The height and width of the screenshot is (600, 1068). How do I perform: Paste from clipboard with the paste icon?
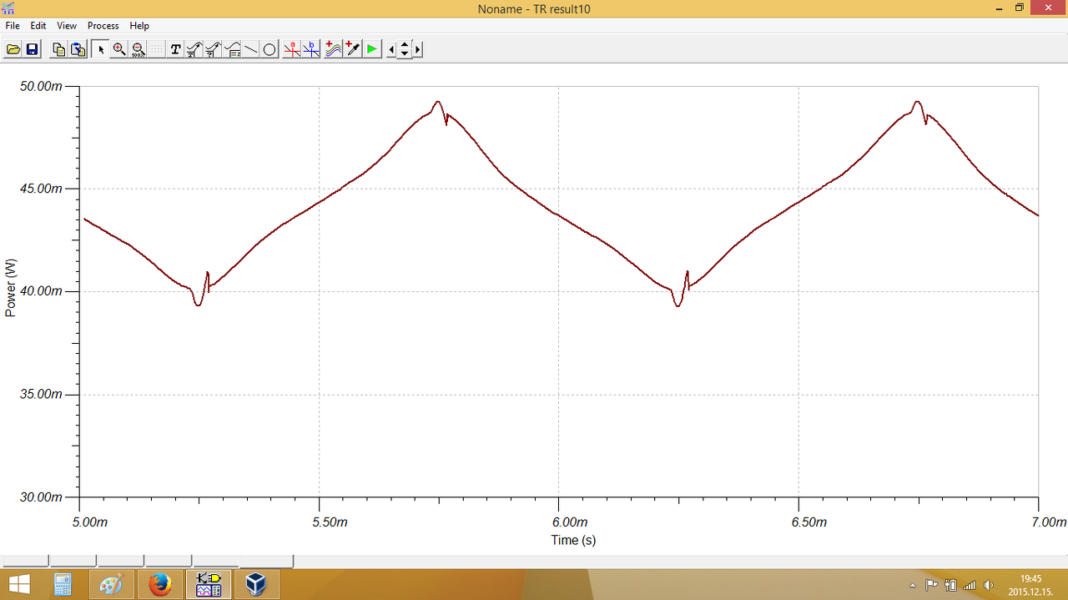tap(78, 49)
